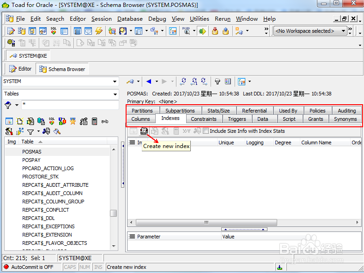
Task: Click the calculator icon in table toolbar
Action: pos(94,121)
